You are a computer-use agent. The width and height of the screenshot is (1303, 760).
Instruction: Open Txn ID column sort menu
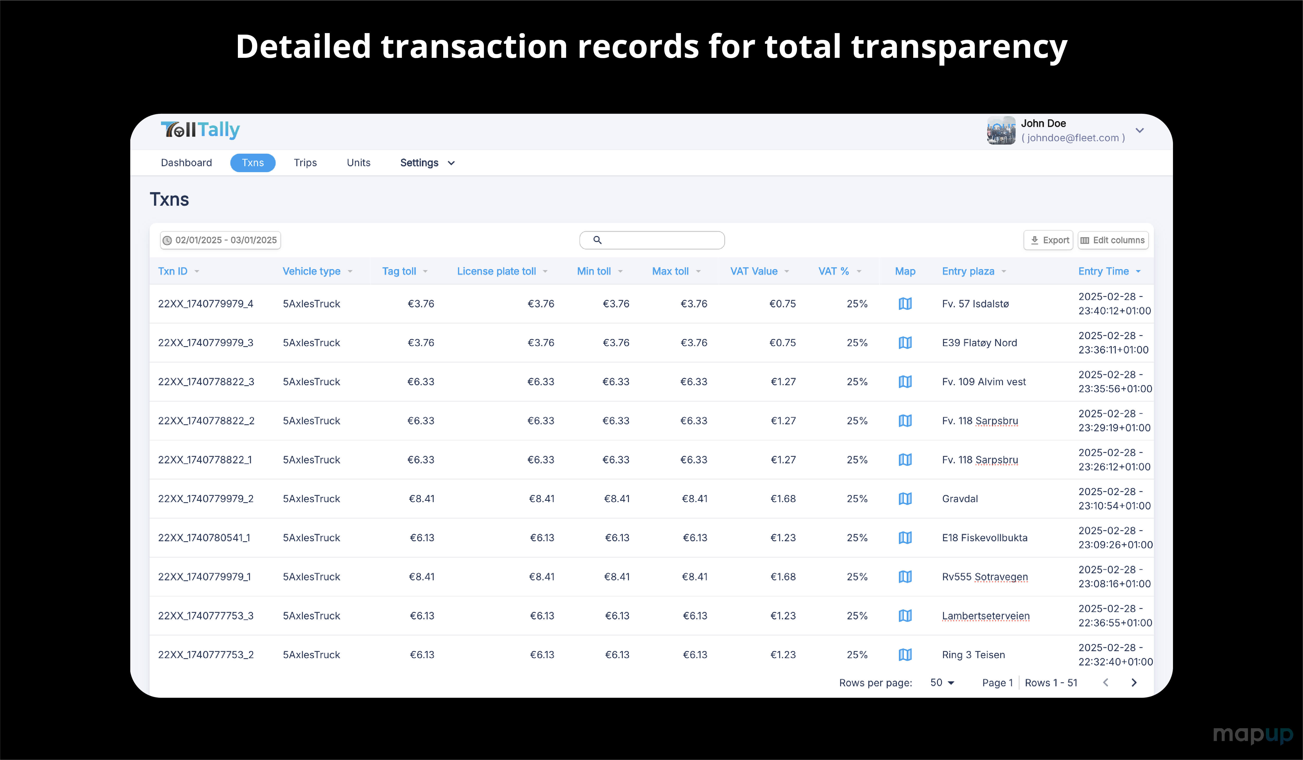pos(196,271)
